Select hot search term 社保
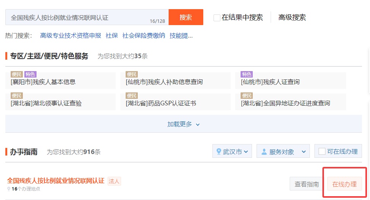Viewport: 370px width, 200px height. pyautogui.click(x=112, y=36)
